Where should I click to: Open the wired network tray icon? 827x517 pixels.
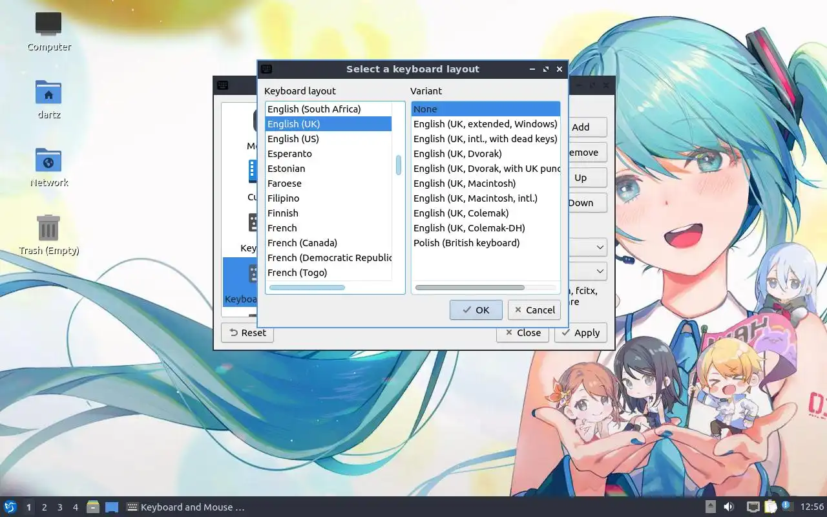[x=753, y=507]
